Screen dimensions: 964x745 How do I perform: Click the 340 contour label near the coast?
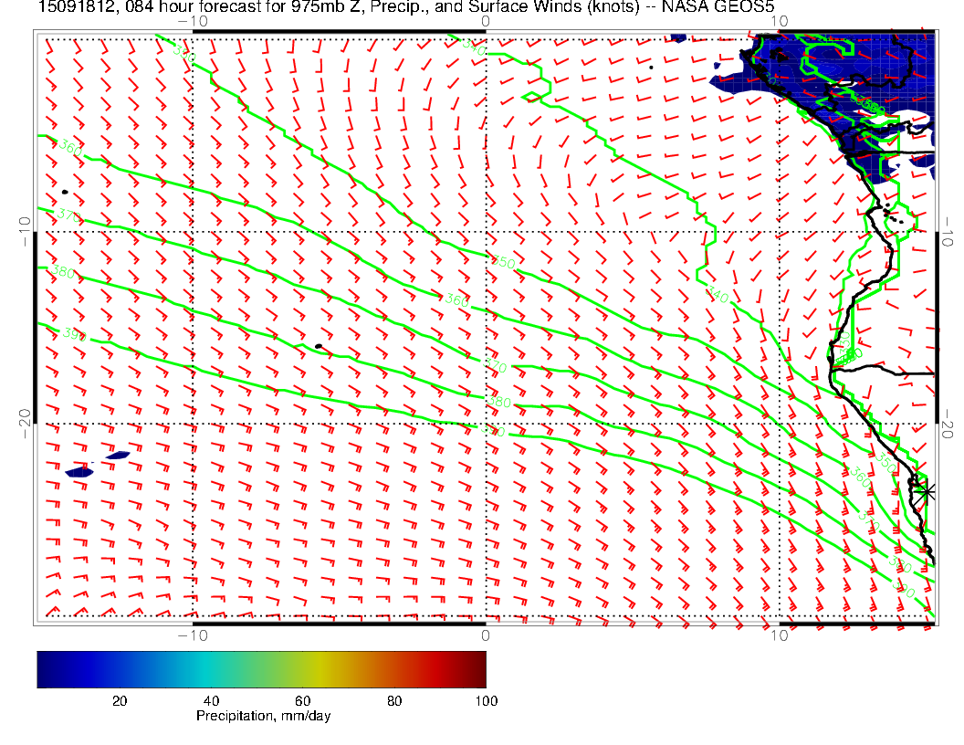[718, 294]
